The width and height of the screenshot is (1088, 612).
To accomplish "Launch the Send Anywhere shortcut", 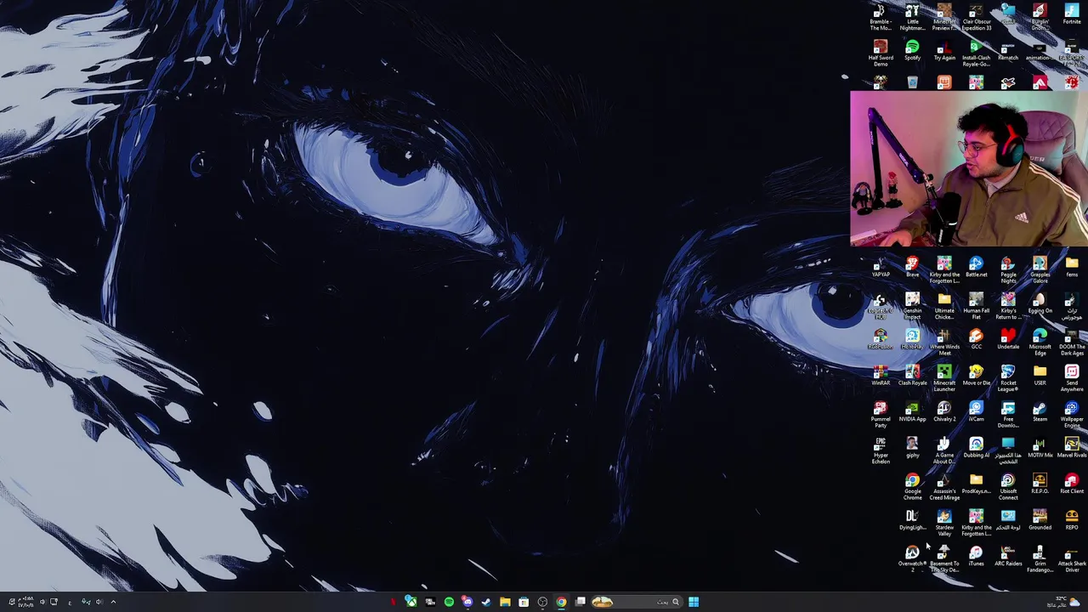I will click(x=1072, y=378).
